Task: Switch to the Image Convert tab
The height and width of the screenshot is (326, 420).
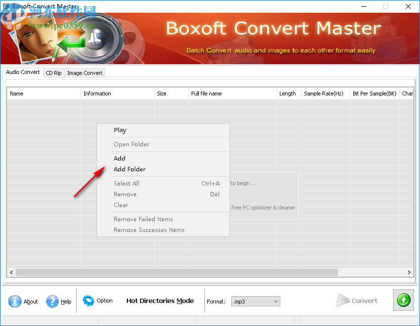Action: click(84, 72)
